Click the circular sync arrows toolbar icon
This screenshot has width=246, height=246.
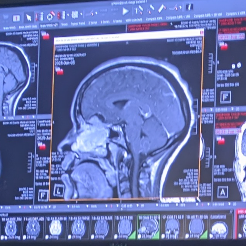pyautogui.click(x=50, y=16)
